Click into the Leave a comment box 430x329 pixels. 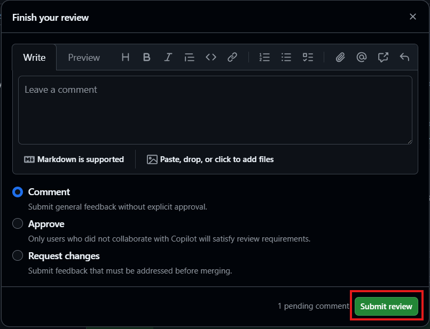(x=215, y=110)
